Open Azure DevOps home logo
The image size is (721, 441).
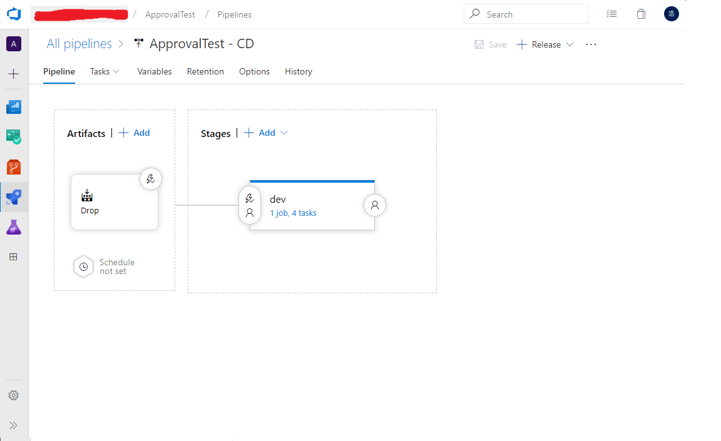point(14,14)
